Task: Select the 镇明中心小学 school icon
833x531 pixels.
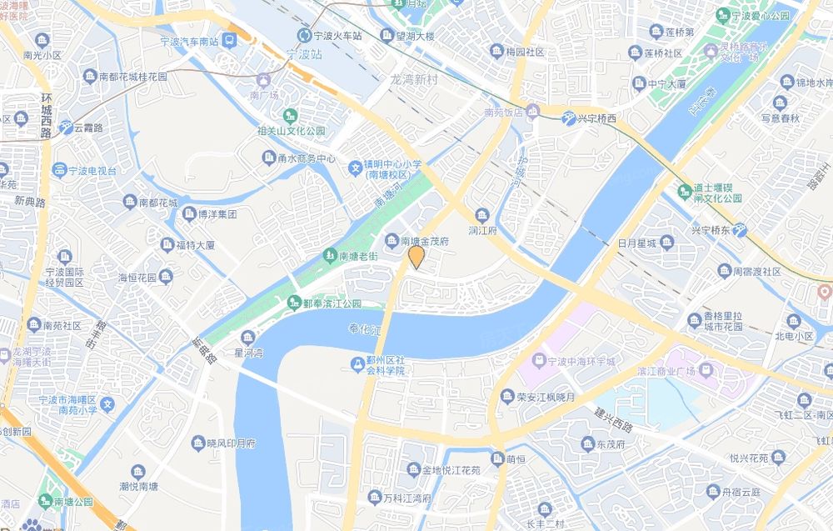Action: (355, 168)
